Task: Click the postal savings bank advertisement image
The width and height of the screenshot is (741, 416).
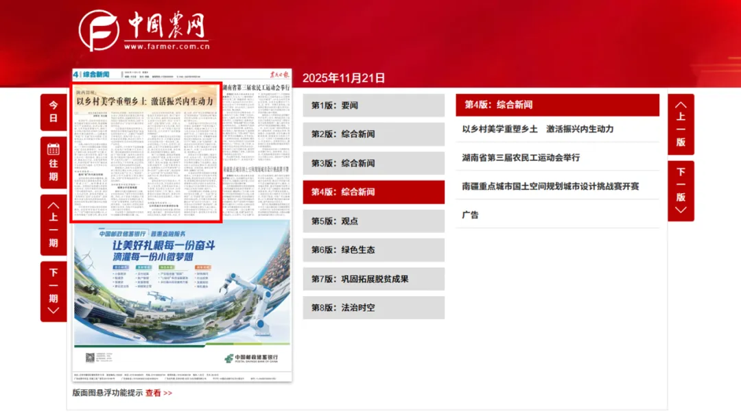Action: click(x=182, y=295)
